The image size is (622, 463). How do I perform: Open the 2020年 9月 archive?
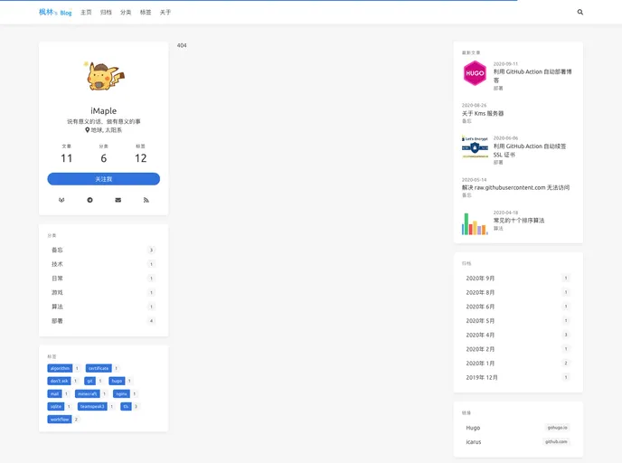(x=518, y=279)
